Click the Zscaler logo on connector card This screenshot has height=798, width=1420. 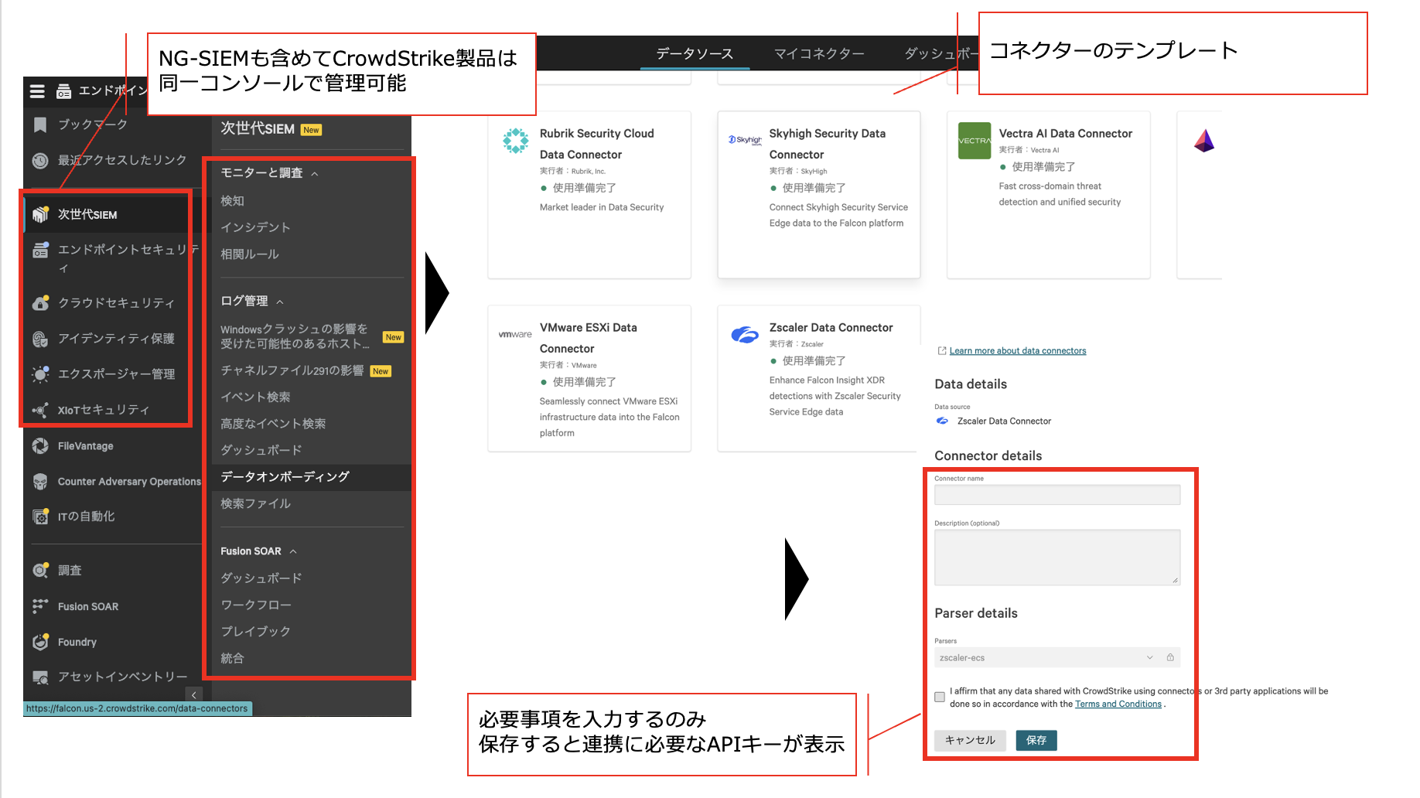tap(745, 334)
